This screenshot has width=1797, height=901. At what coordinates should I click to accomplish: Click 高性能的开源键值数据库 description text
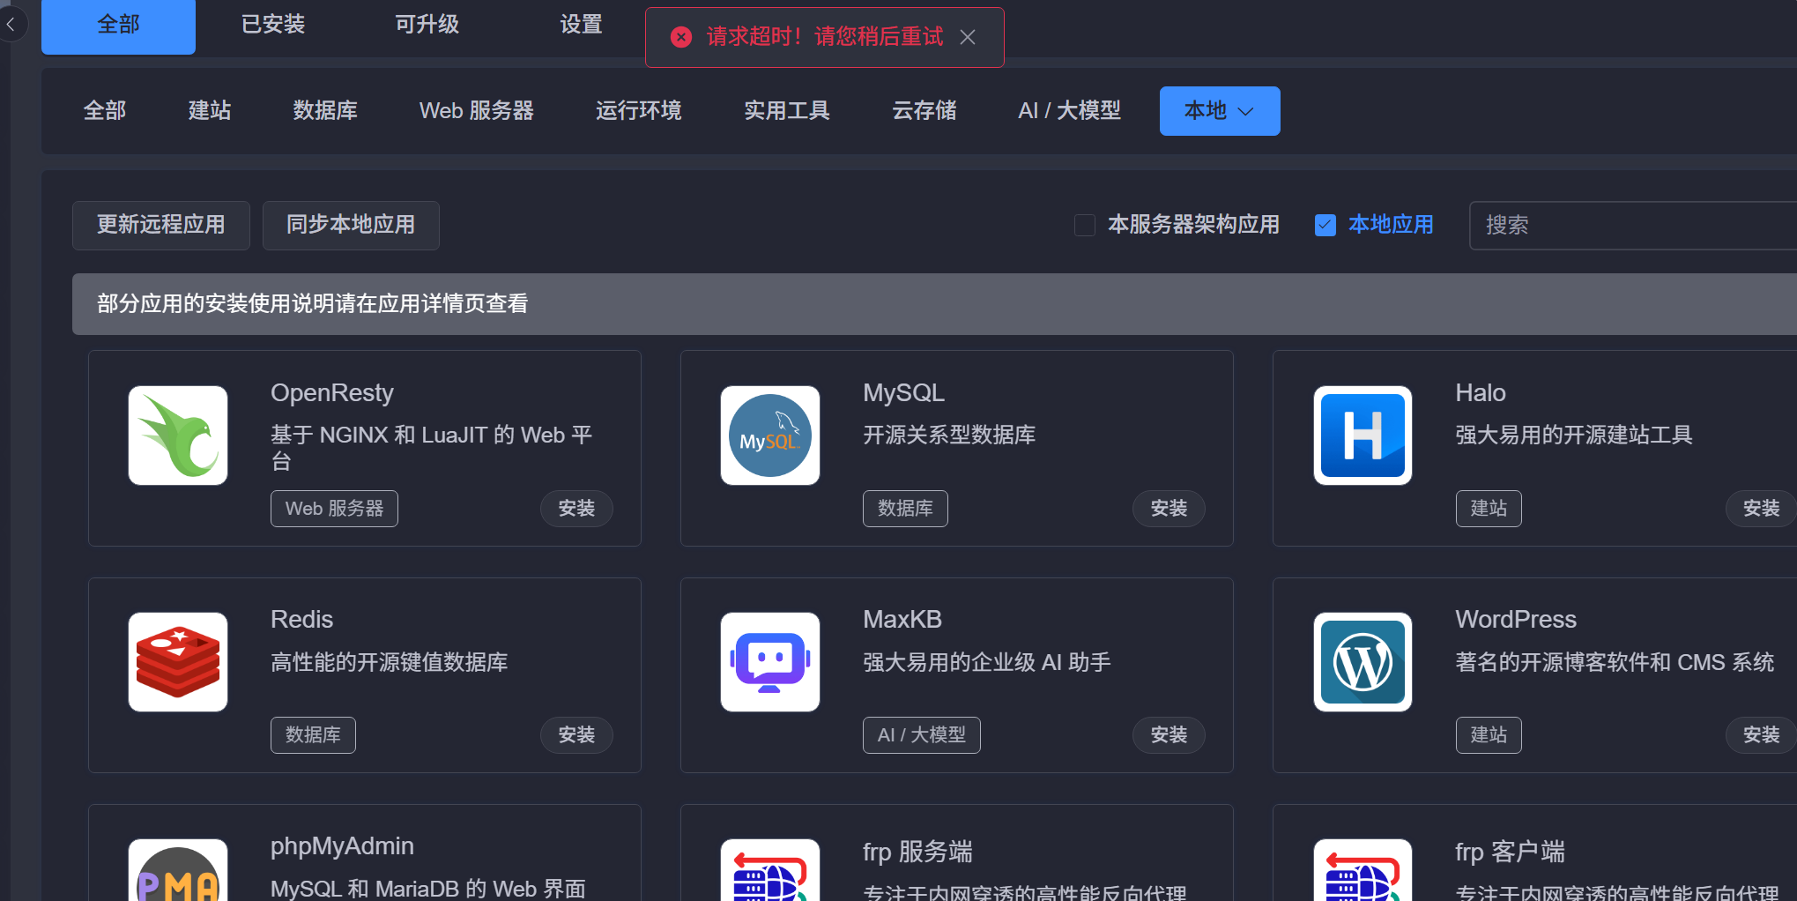point(389,662)
